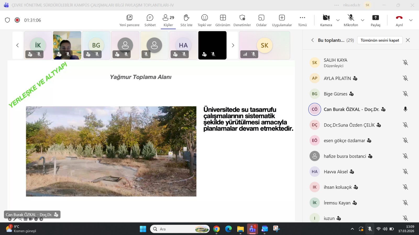Image resolution: width=419 pixels, height=235 pixels.
Task: Expand the Kamera options dropdown arrow
Action: click(338, 20)
